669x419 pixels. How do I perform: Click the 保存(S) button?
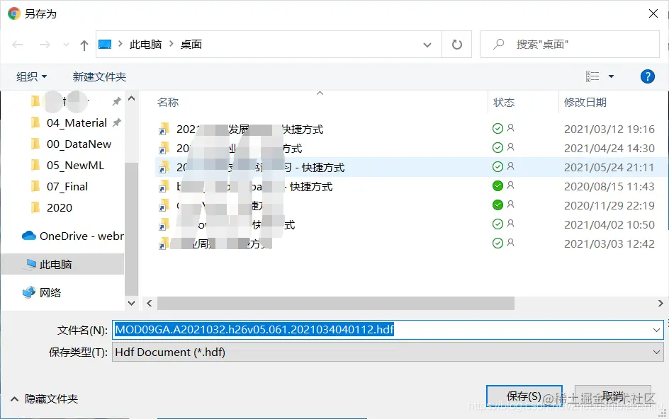coord(524,396)
